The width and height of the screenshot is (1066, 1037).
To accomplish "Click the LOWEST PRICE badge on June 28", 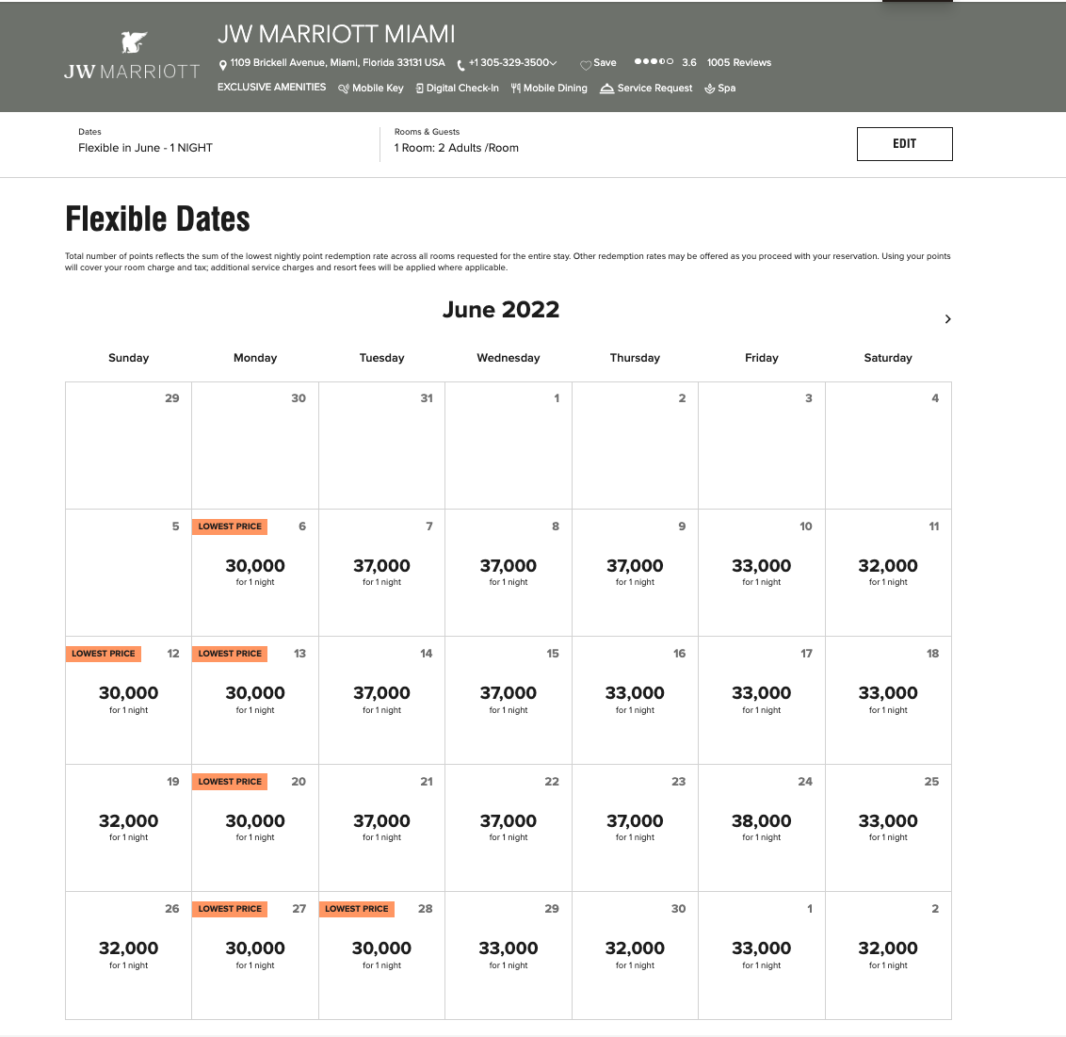I will click(356, 909).
